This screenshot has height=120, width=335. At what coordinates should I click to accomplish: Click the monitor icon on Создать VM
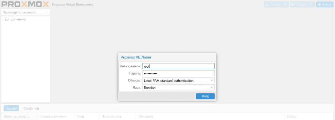267,4
